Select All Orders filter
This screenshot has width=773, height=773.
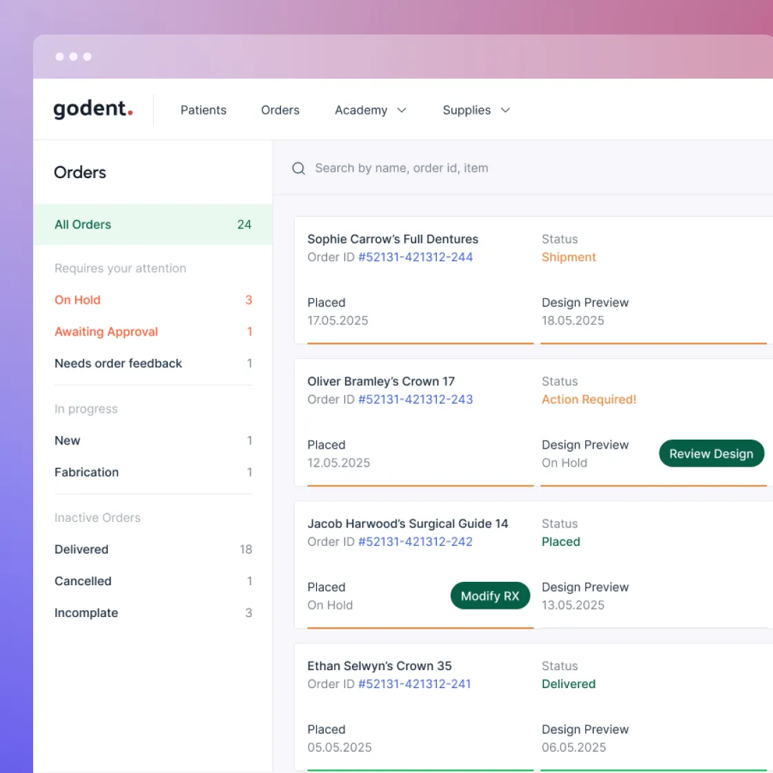point(153,224)
